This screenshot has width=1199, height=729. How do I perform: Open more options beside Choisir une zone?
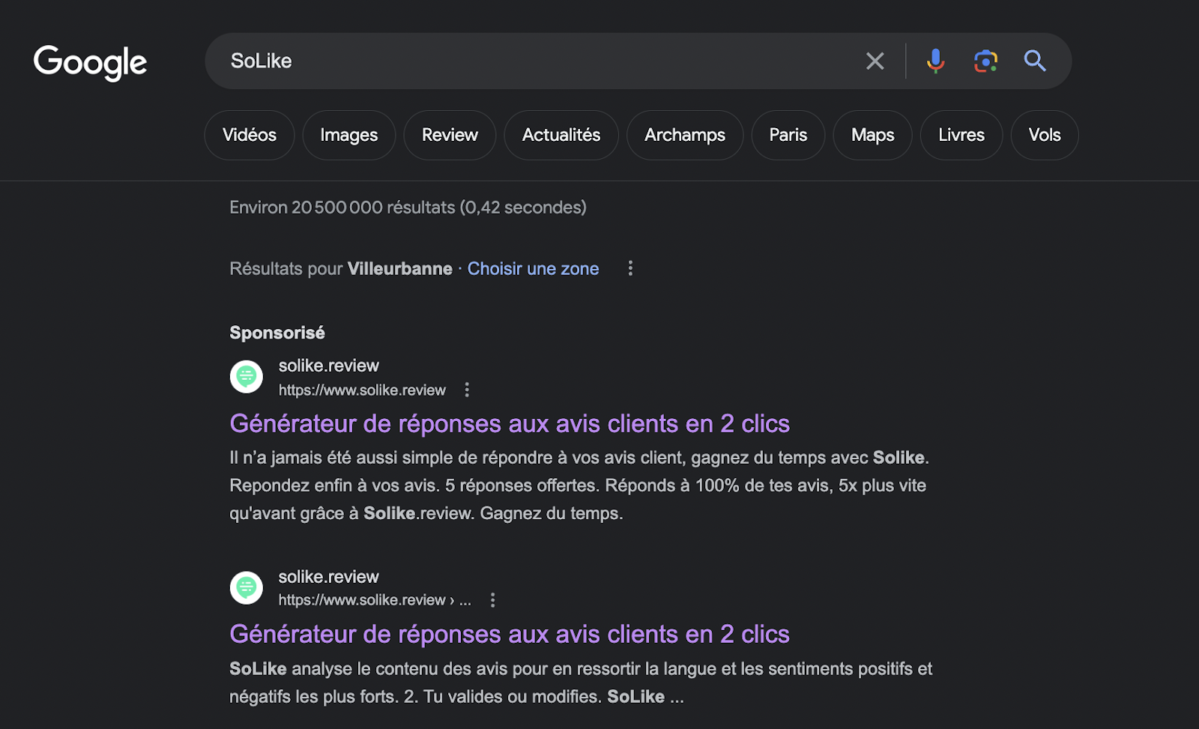click(x=630, y=268)
